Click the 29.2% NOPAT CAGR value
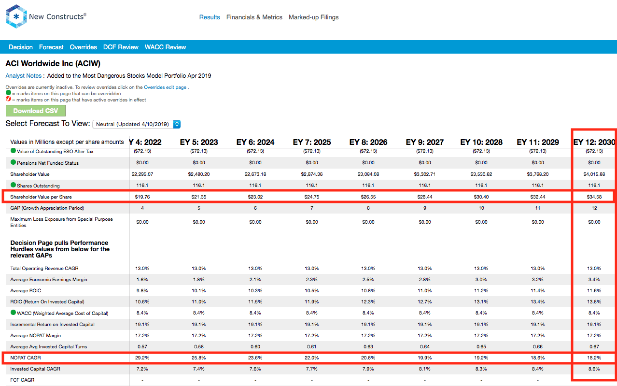Image resolution: width=617 pixels, height=386 pixels. (x=142, y=358)
